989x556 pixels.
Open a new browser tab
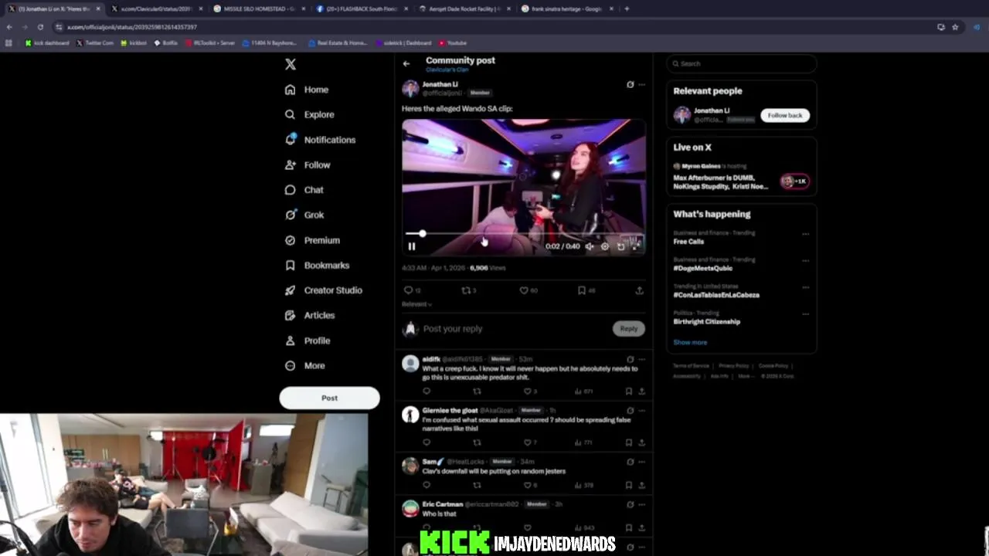pyautogui.click(x=627, y=8)
